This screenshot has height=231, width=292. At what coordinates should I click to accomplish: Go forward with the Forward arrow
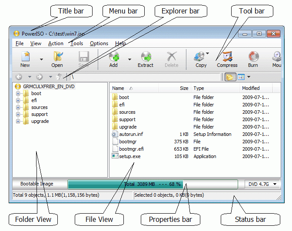click(39, 77)
